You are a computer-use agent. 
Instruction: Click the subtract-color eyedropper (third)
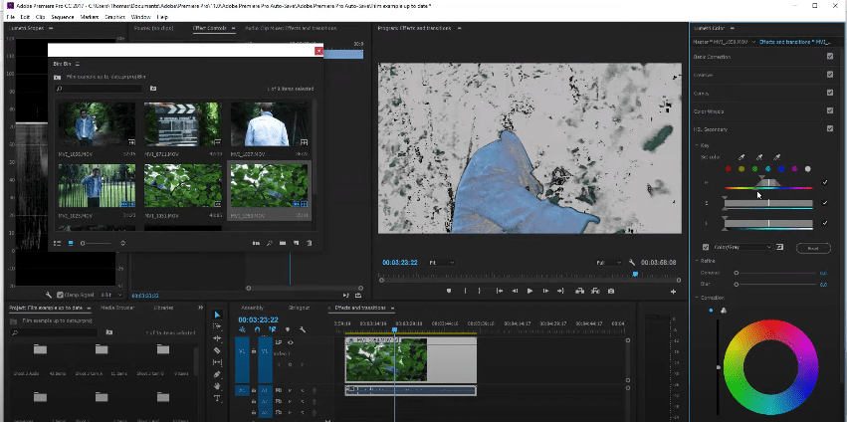776,157
